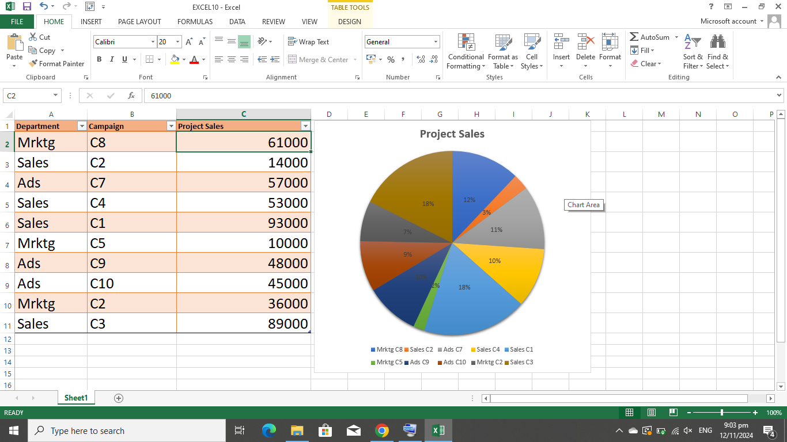Open File Explorer from the taskbar
The image size is (787, 442).
click(297, 430)
